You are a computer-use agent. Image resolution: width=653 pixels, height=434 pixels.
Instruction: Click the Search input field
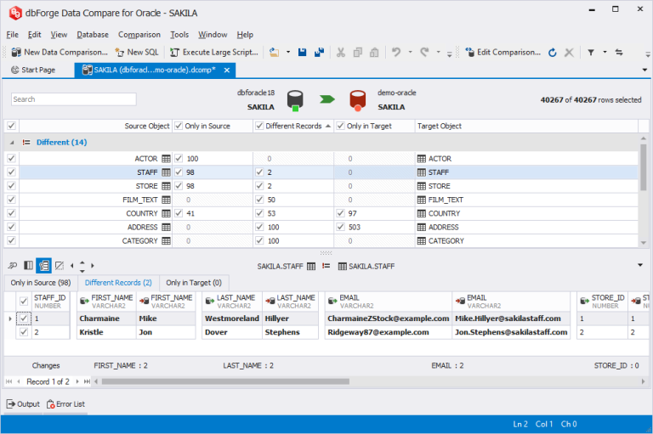point(73,99)
